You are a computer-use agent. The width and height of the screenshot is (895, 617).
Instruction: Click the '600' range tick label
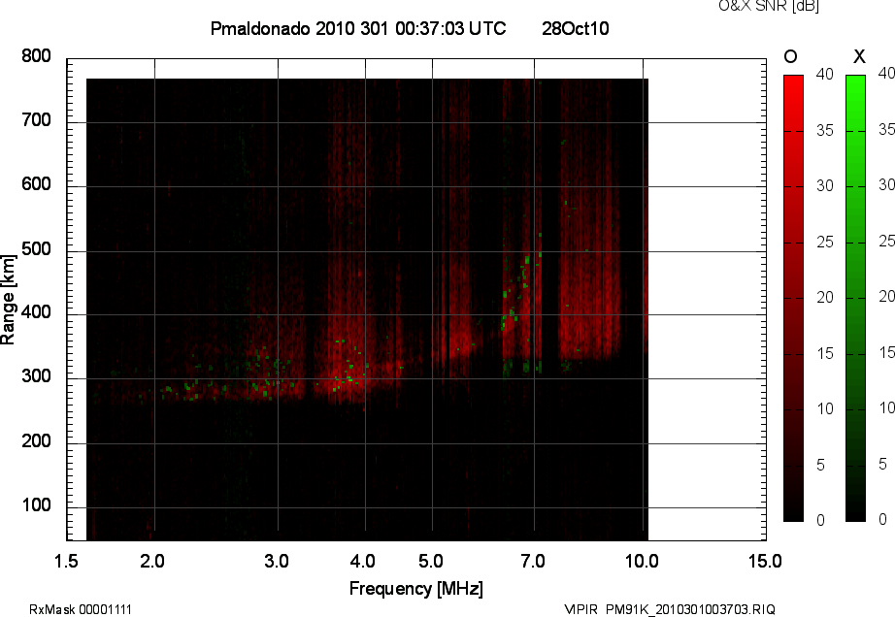[x=36, y=184]
